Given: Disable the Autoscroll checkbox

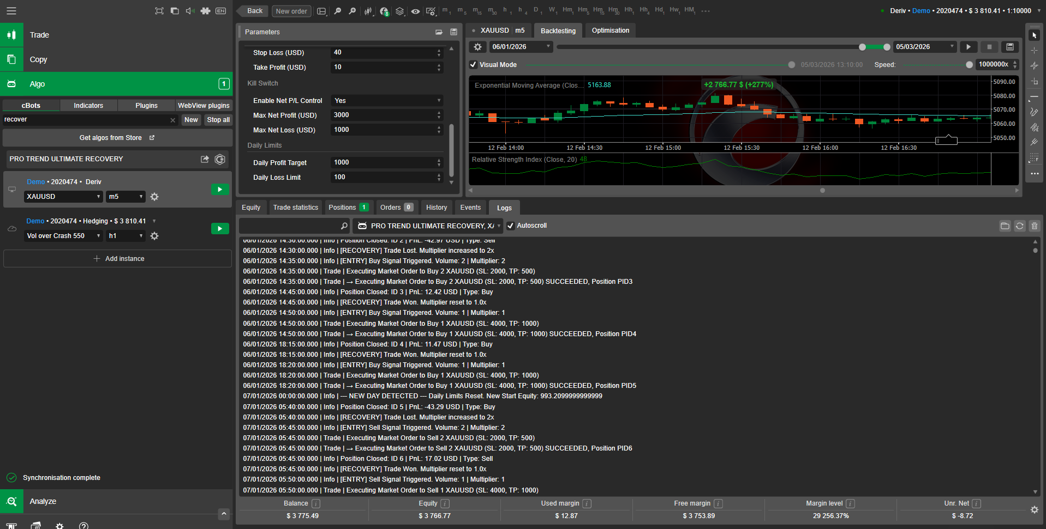Looking at the screenshot, I should pos(511,226).
